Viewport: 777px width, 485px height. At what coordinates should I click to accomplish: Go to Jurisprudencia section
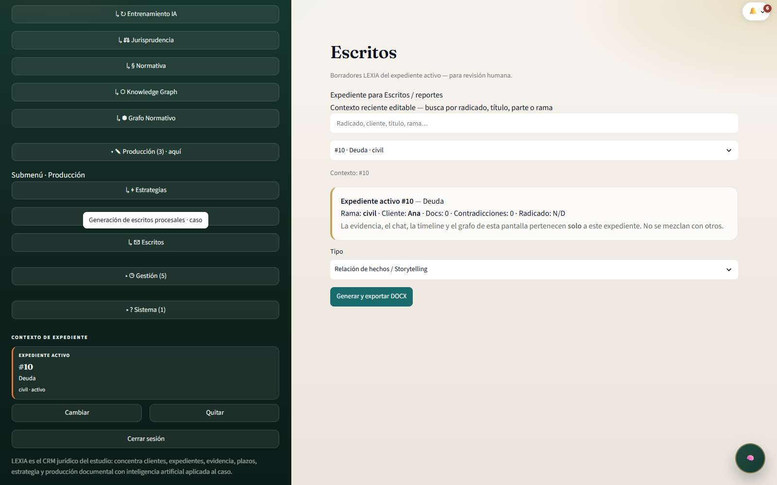coord(145,40)
